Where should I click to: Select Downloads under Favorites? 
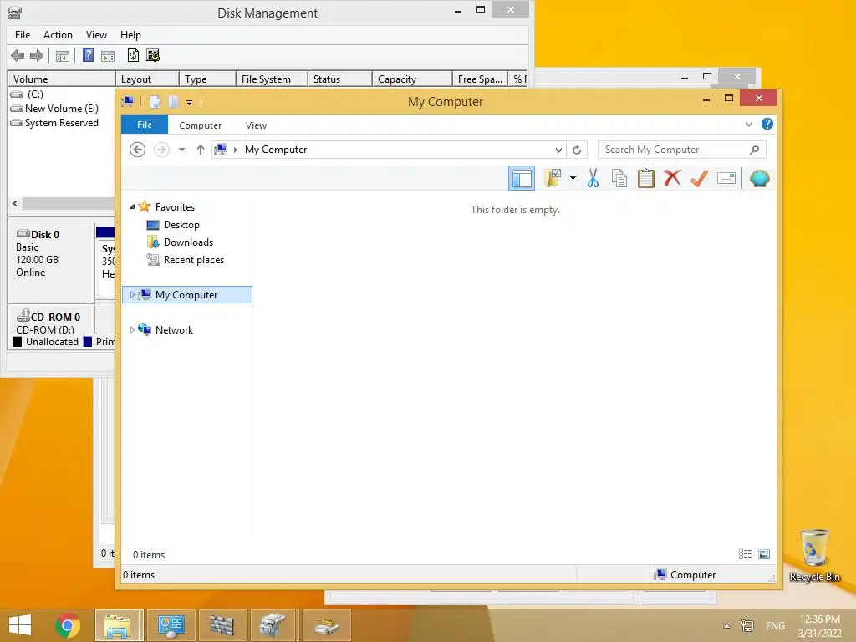point(188,242)
